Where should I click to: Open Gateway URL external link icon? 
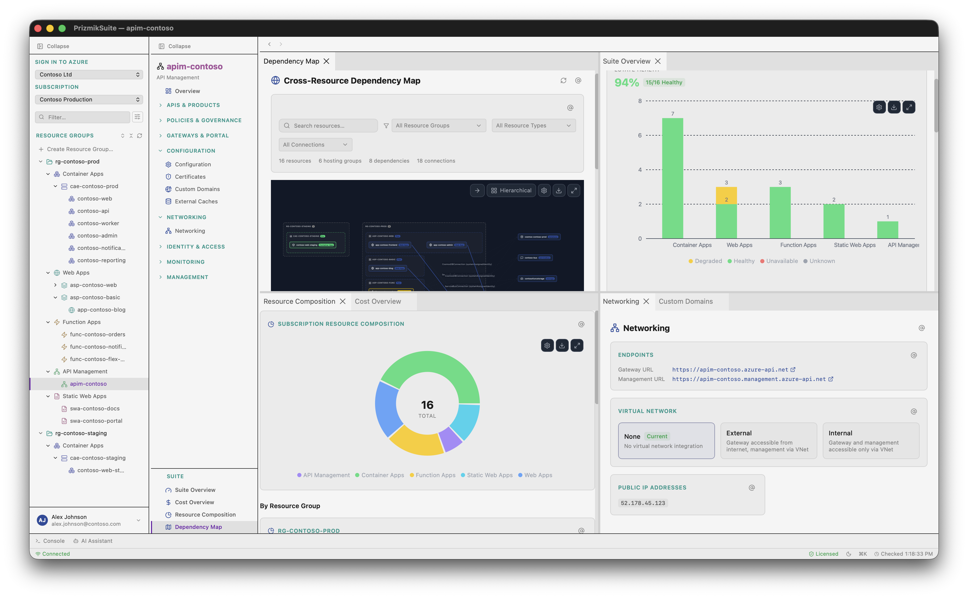click(x=793, y=370)
